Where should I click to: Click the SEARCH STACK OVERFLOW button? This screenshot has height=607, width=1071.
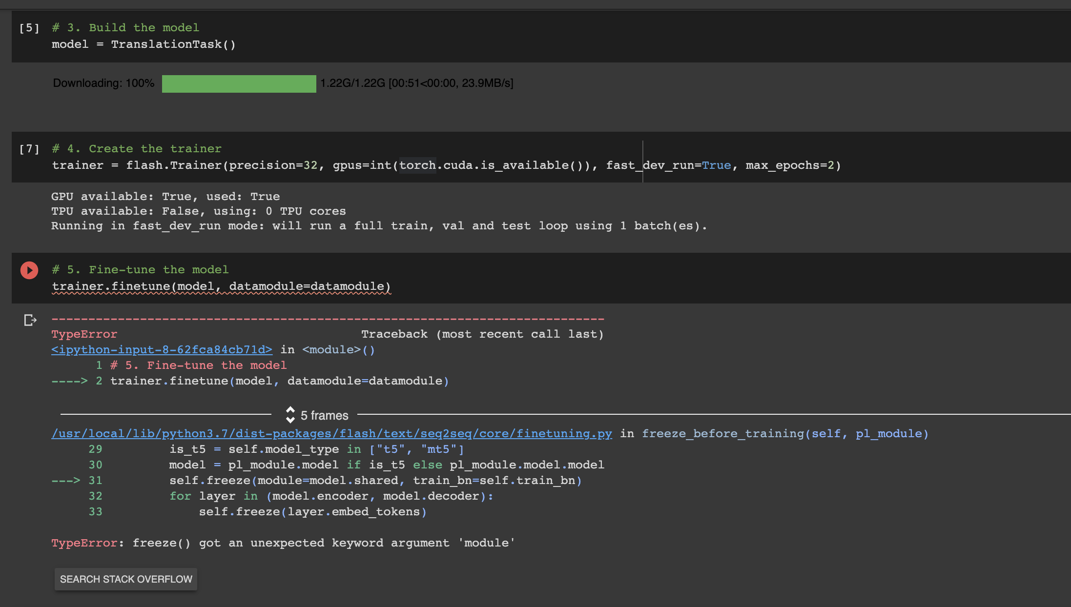pos(125,579)
